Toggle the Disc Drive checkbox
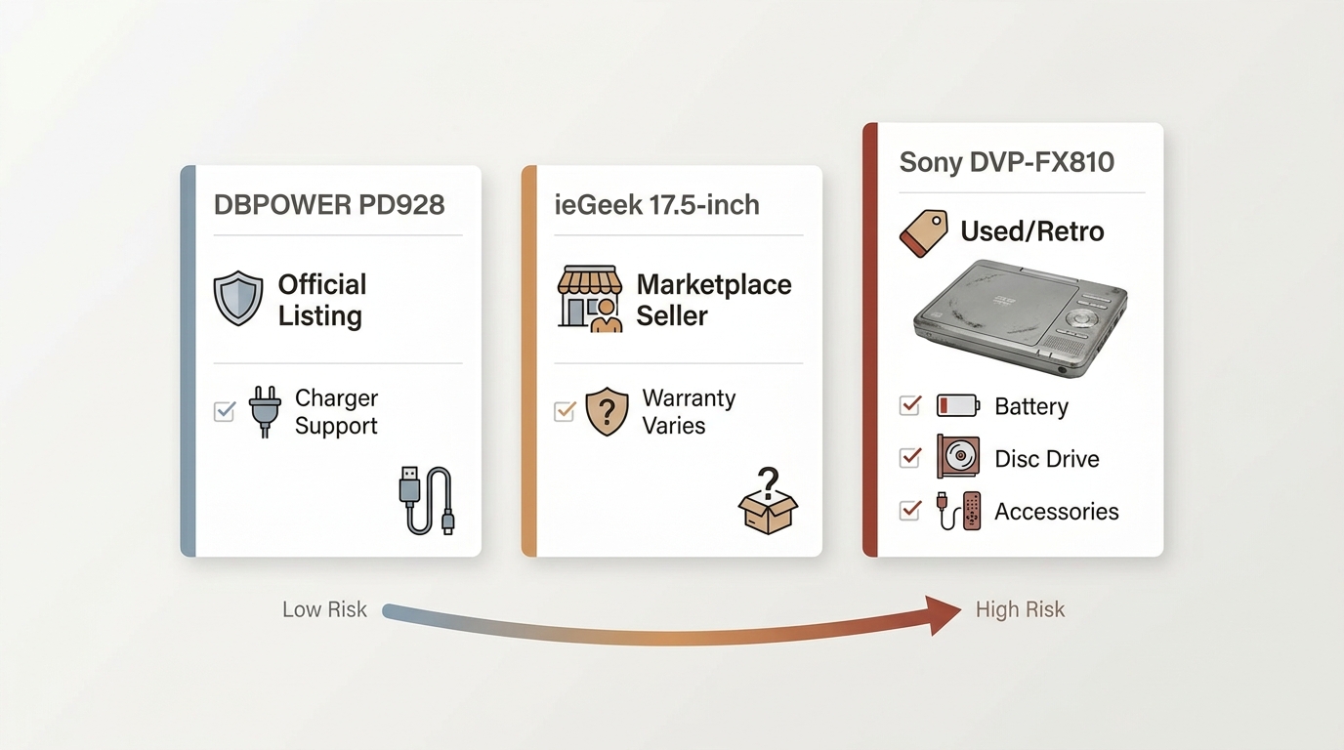 pyautogui.click(x=909, y=457)
